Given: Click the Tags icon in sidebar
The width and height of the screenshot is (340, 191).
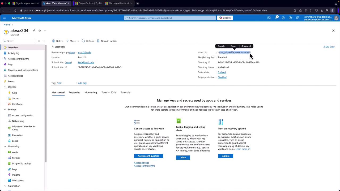Looking at the screenshot, I should (5, 64).
